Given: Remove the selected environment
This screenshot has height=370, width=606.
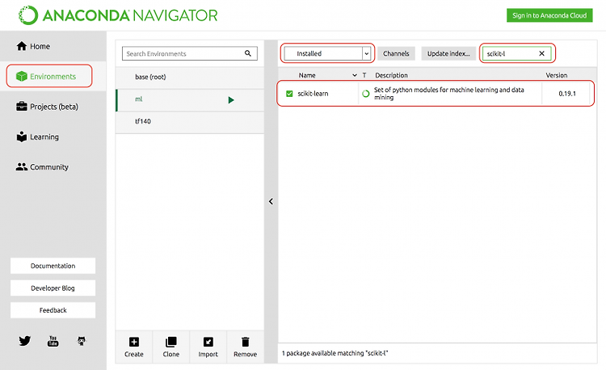Looking at the screenshot, I should click(245, 347).
